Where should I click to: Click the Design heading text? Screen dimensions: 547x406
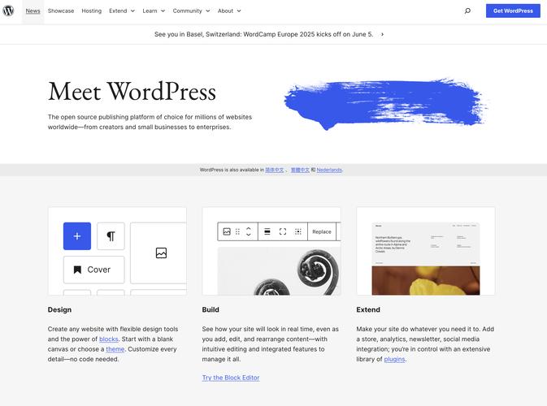tap(59, 310)
